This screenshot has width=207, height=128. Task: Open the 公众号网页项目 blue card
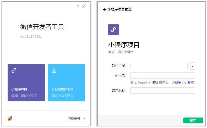(66, 83)
